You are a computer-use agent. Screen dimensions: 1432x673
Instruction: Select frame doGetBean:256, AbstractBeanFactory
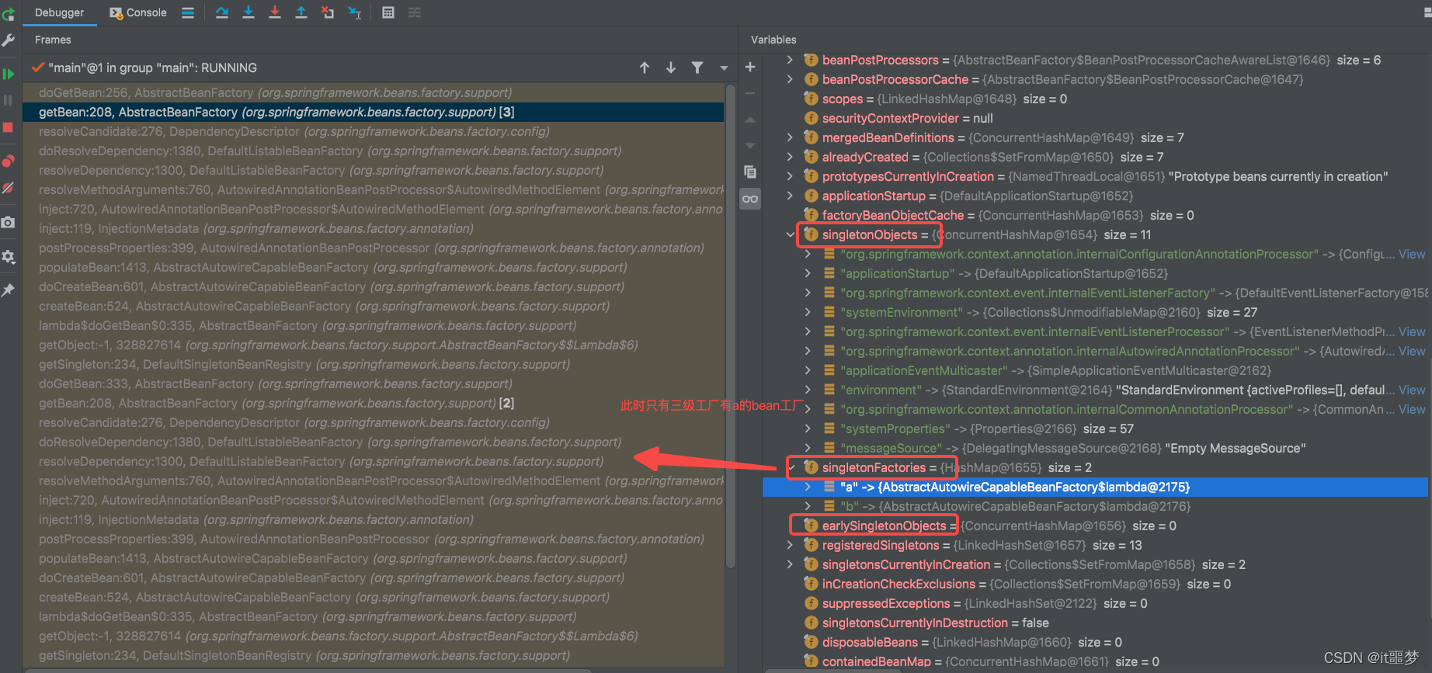coord(374,92)
